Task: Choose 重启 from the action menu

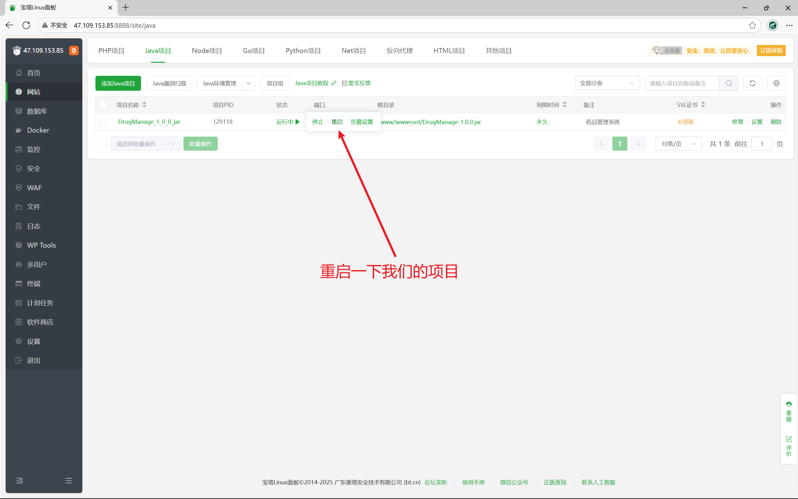Action: coord(336,122)
